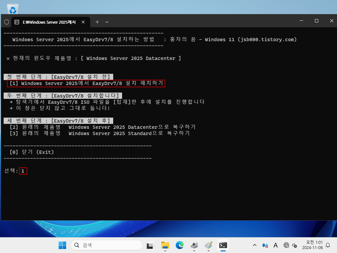Click the text jsb000.tistory.com in header

pyautogui.click(x=267, y=40)
